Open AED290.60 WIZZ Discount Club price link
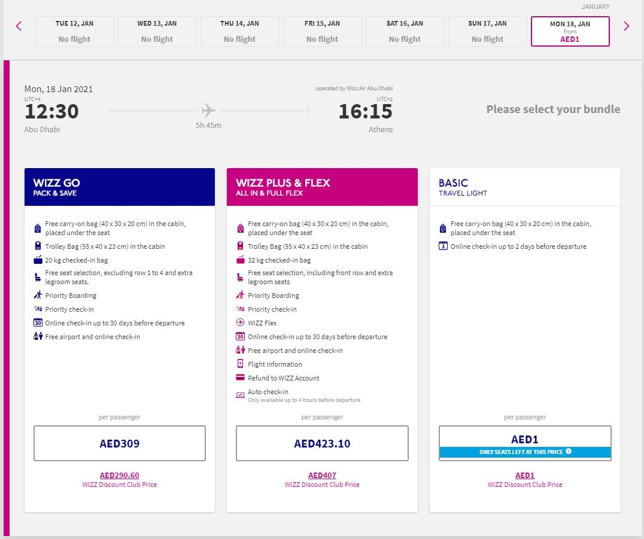The height and width of the screenshot is (539, 644). click(x=120, y=476)
